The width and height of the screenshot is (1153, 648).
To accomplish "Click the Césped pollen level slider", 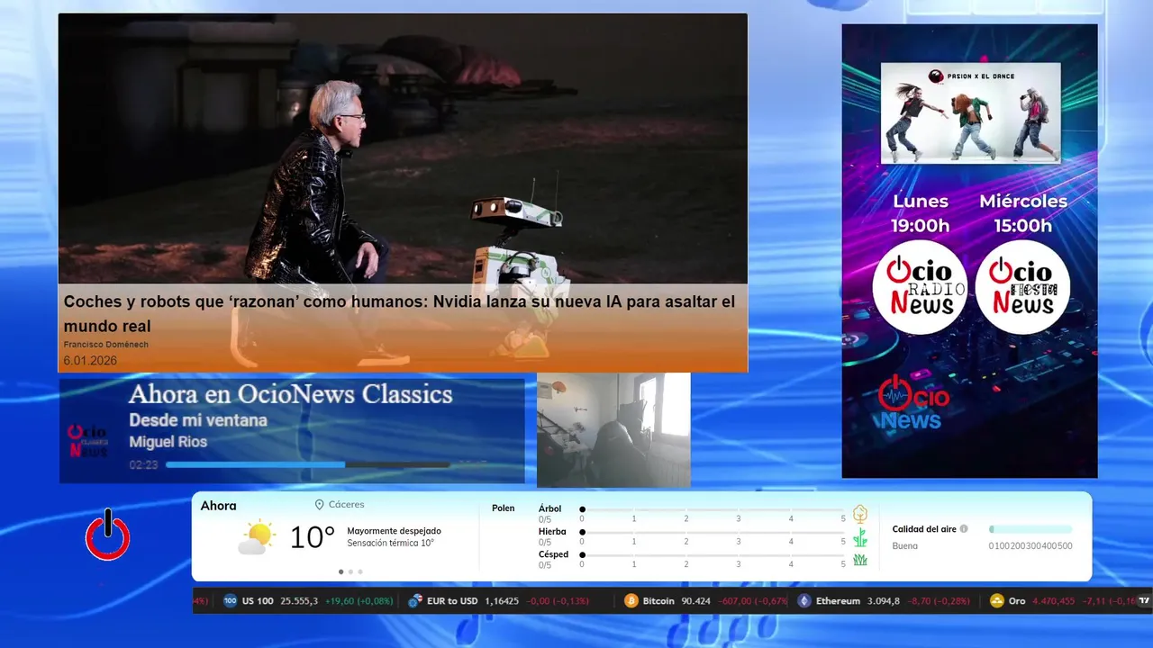I will (713, 555).
